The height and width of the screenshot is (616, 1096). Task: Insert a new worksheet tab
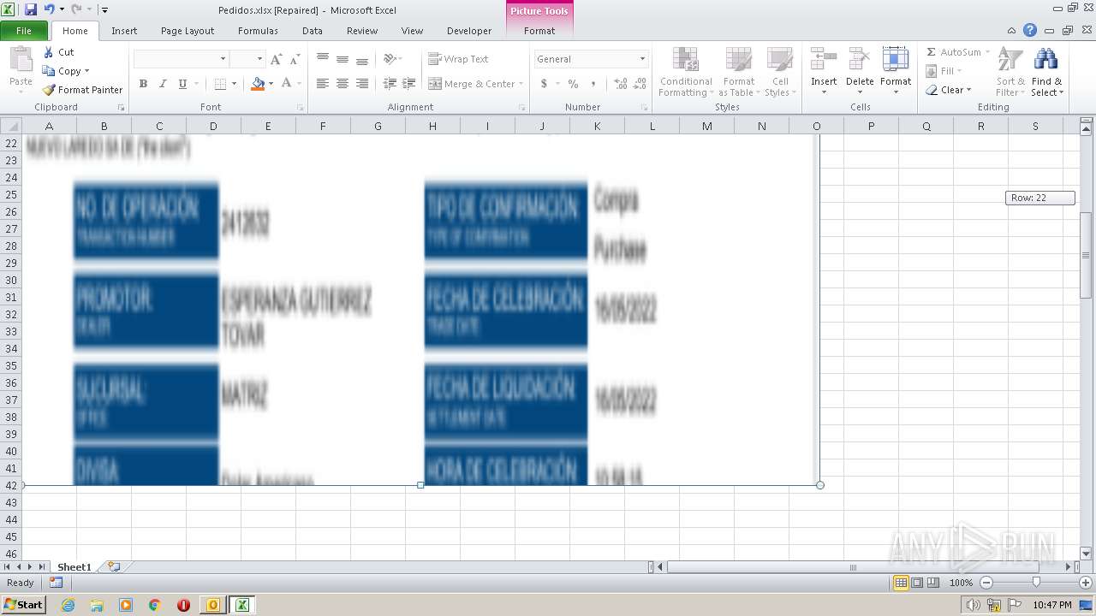tap(114, 567)
